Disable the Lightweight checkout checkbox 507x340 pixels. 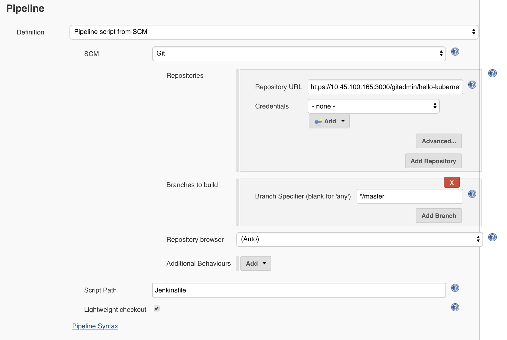tap(157, 308)
